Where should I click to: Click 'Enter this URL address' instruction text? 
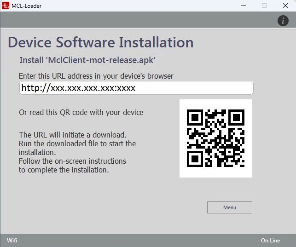point(96,76)
